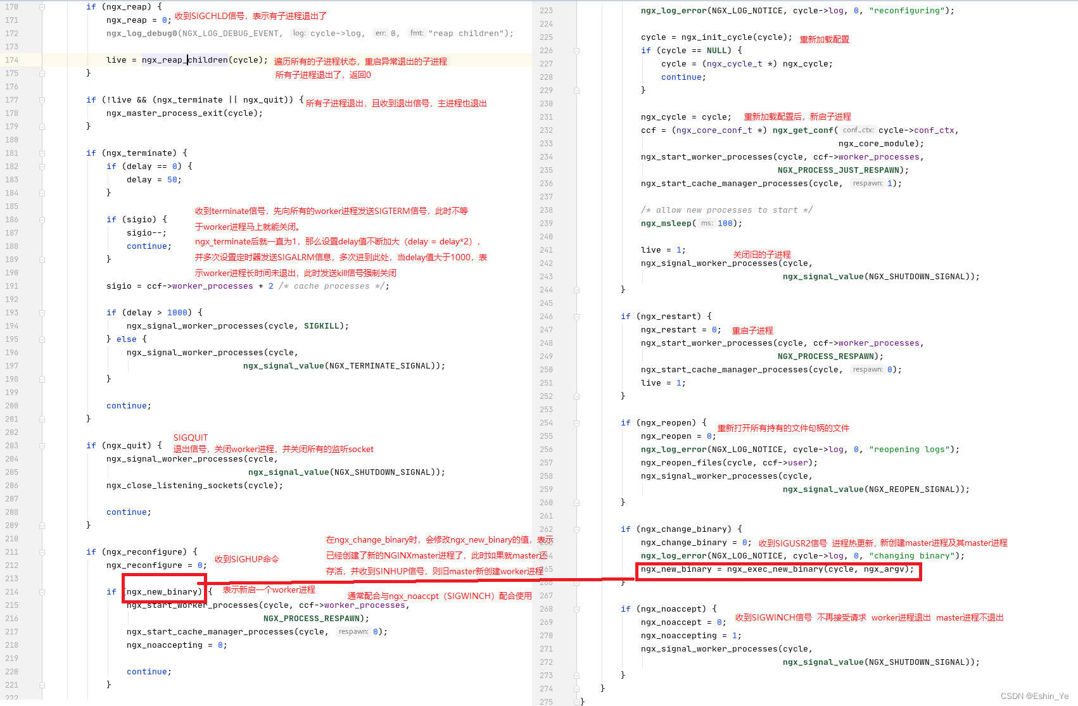Collapse the fold marker at line 170

42,7
